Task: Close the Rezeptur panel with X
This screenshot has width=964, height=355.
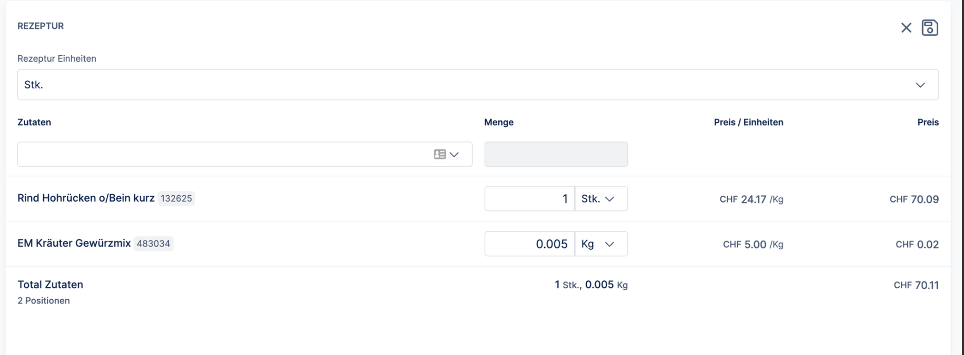Action: coord(906,28)
